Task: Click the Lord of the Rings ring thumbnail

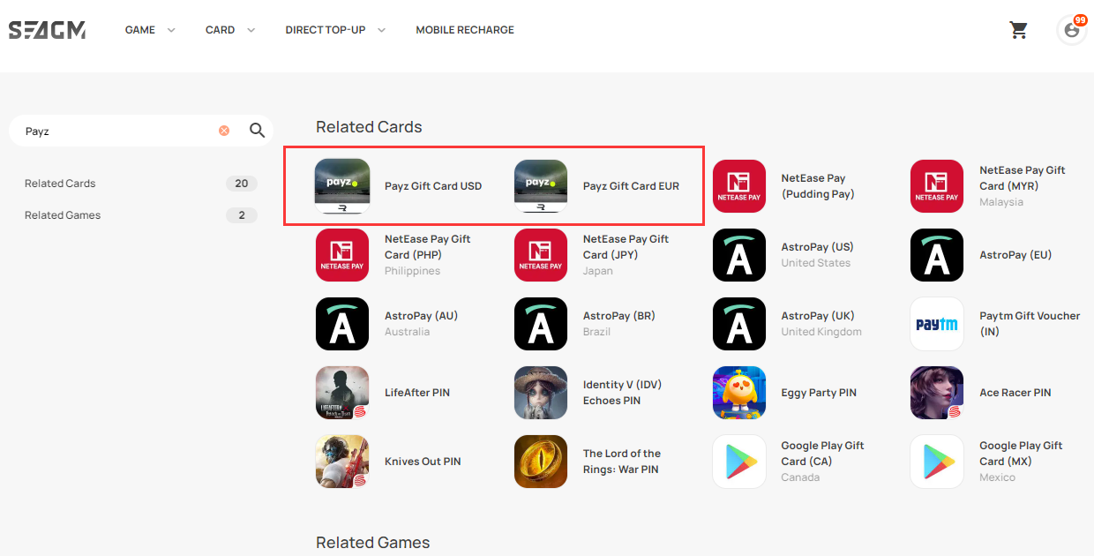Action: (x=541, y=462)
